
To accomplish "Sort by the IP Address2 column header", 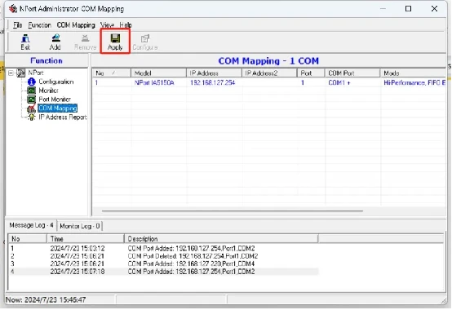I will pyautogui.click(x=269, y=73).
